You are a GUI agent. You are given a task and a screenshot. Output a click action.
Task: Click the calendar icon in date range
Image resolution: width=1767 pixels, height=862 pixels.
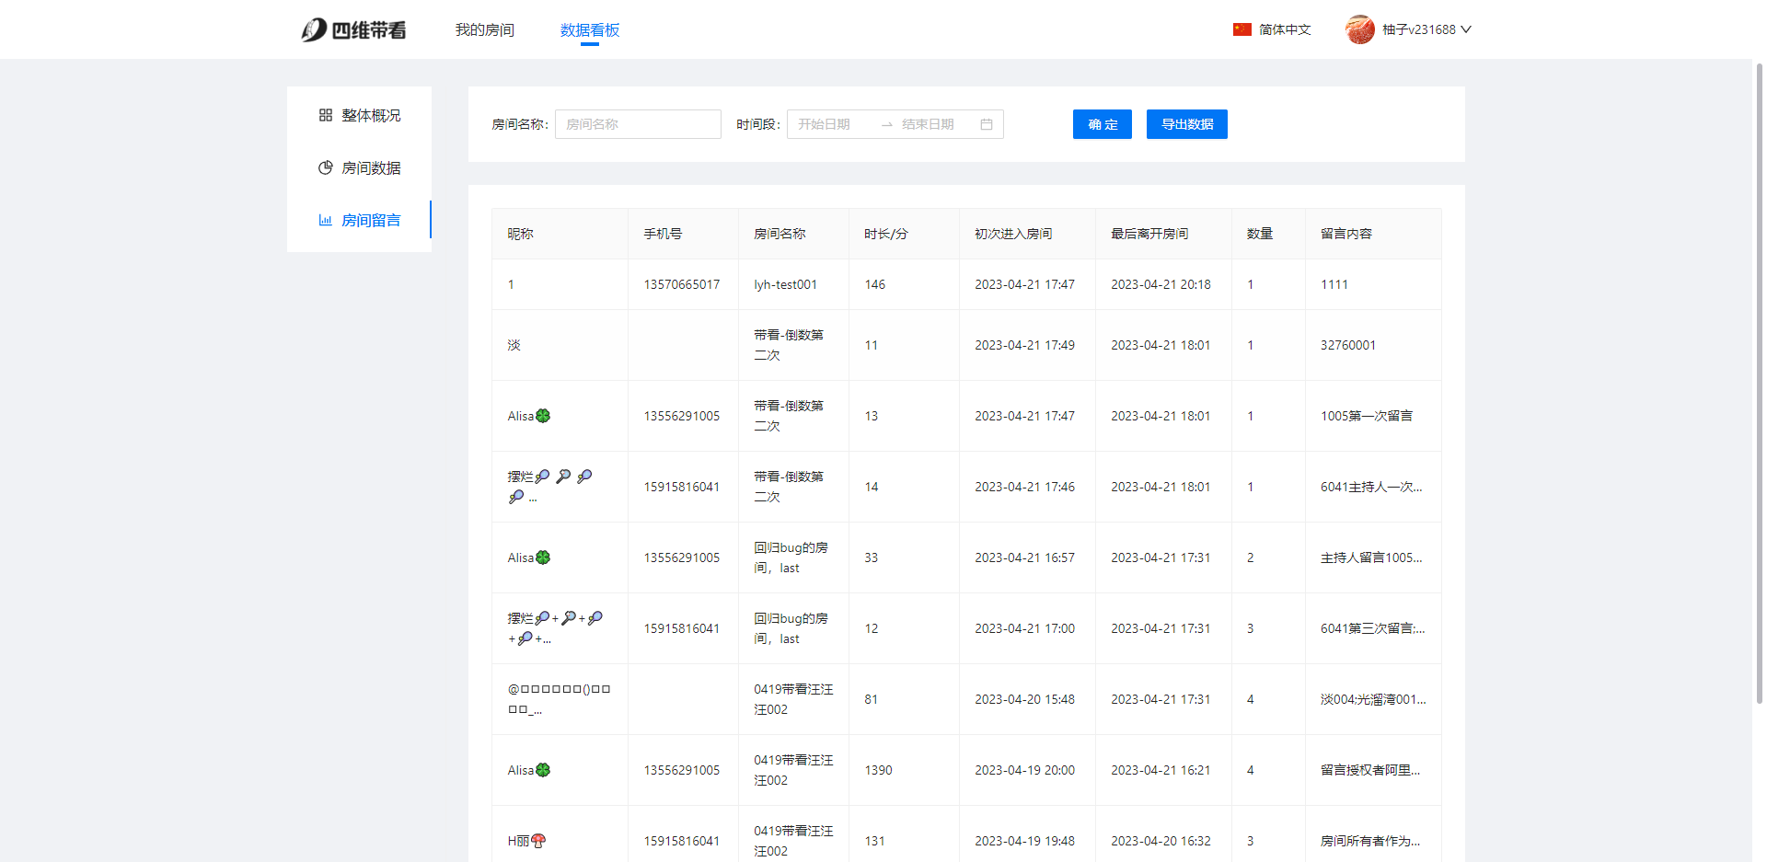(x=986, y=124)
